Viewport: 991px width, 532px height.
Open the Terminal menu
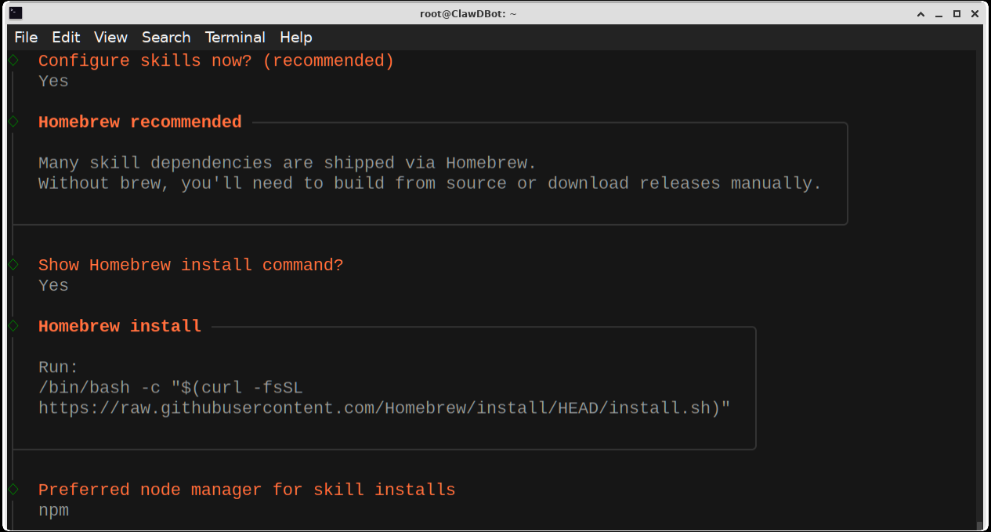coord(235,37)
